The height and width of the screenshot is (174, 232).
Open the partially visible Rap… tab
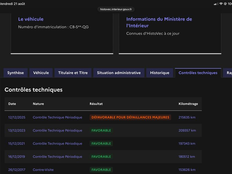[228, 73]
